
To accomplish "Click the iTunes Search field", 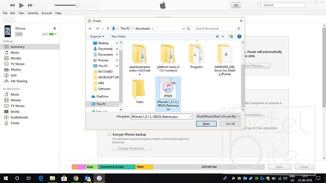I will [281, 5].
